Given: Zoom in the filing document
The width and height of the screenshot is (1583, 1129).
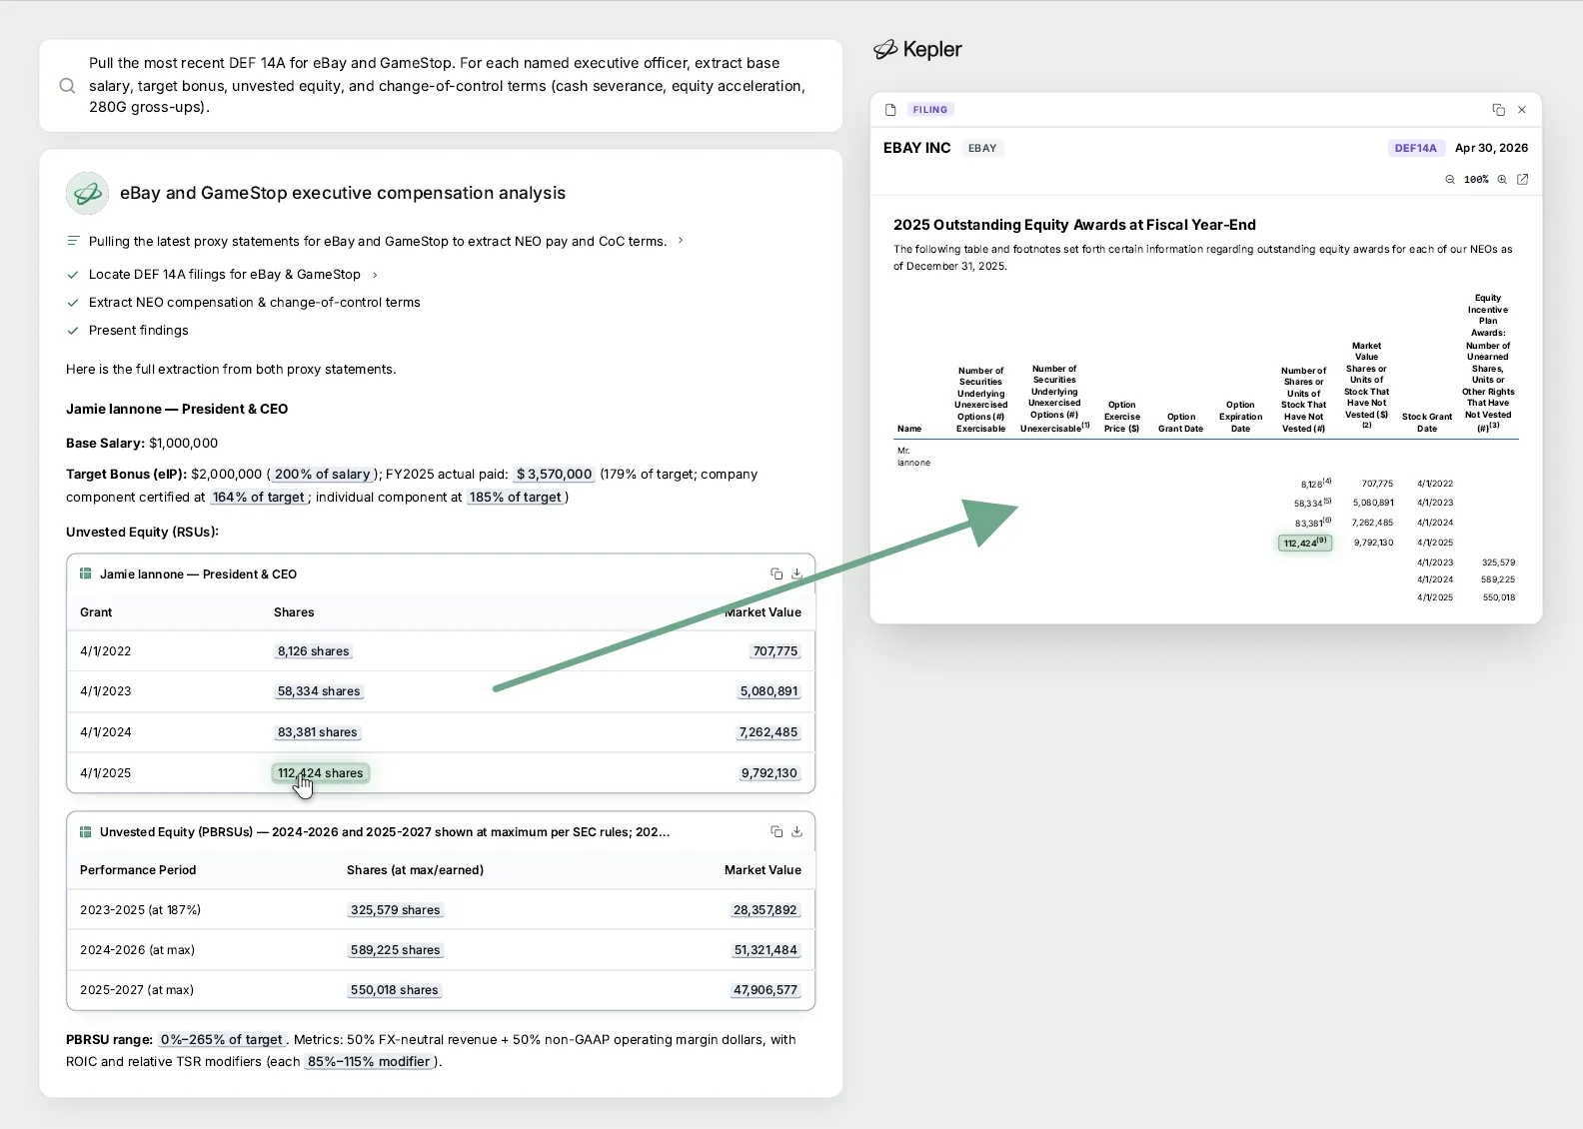Looking at the screenshot, I should pos(1502,180).
